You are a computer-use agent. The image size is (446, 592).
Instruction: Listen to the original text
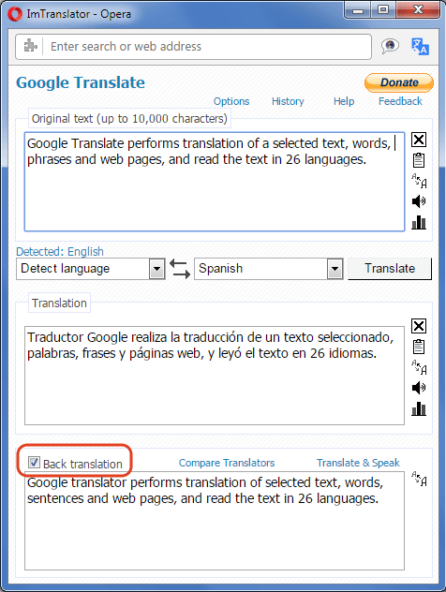coord(419,201)
